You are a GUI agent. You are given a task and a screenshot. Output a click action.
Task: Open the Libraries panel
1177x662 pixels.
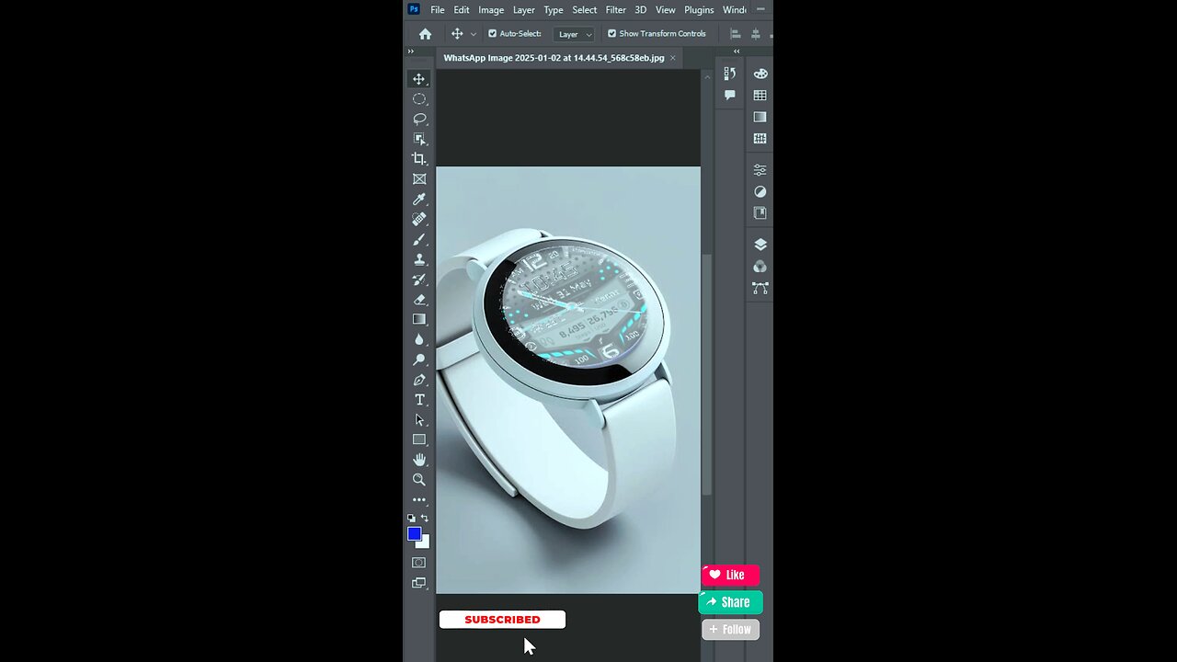(x=760, y=212)
